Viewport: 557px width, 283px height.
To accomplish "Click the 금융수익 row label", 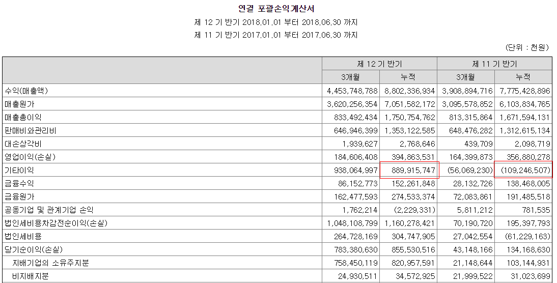I will [x=19, y=183].
